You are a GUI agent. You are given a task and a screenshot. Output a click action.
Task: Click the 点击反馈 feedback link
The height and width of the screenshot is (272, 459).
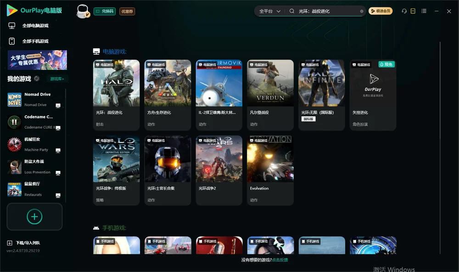tap(280, 260)
